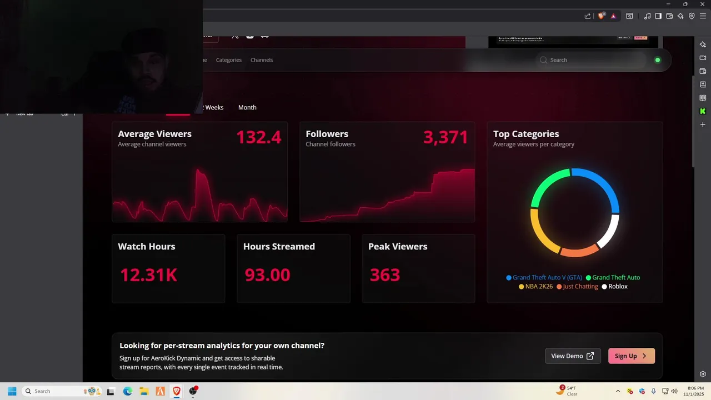
Task: Click the Average Viewers line chart
Action: [200, 194]
